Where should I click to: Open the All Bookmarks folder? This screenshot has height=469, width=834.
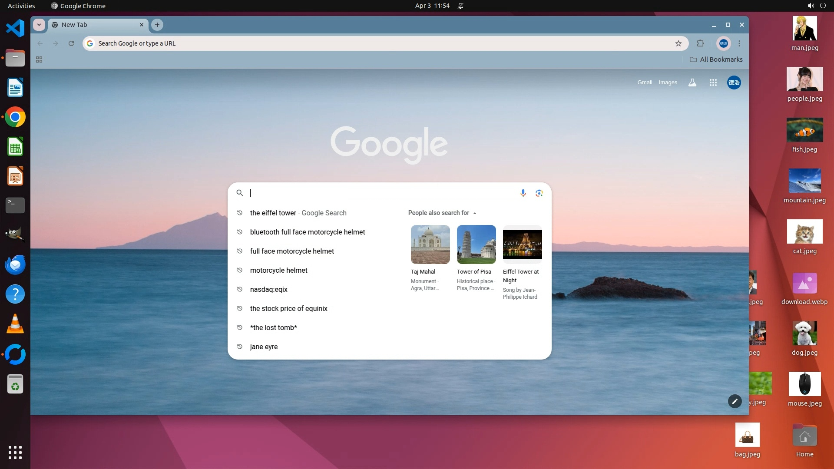[716, 59]
